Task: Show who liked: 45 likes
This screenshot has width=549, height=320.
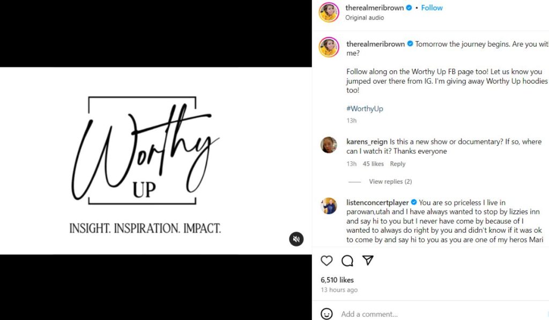Action: tap(373, 164)
